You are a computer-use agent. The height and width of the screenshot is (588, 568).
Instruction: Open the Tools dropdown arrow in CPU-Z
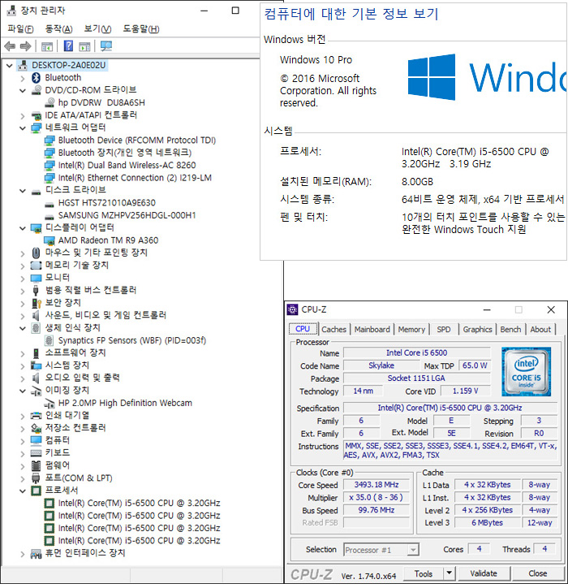449,573
